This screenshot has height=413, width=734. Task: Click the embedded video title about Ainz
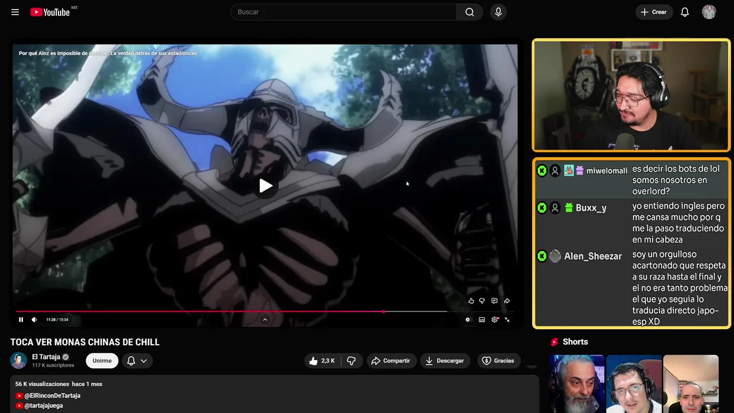(x=108, y=53)
